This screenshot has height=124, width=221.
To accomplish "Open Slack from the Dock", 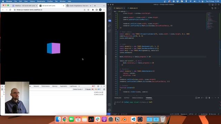I will [x=97, y=120].
